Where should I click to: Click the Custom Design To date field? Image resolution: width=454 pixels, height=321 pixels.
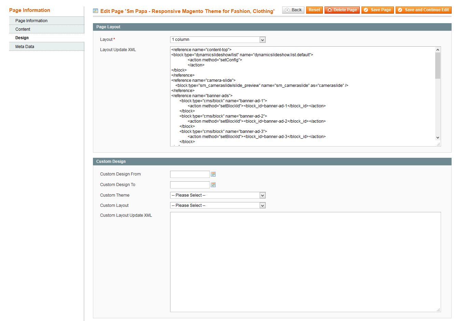(190, 185)
